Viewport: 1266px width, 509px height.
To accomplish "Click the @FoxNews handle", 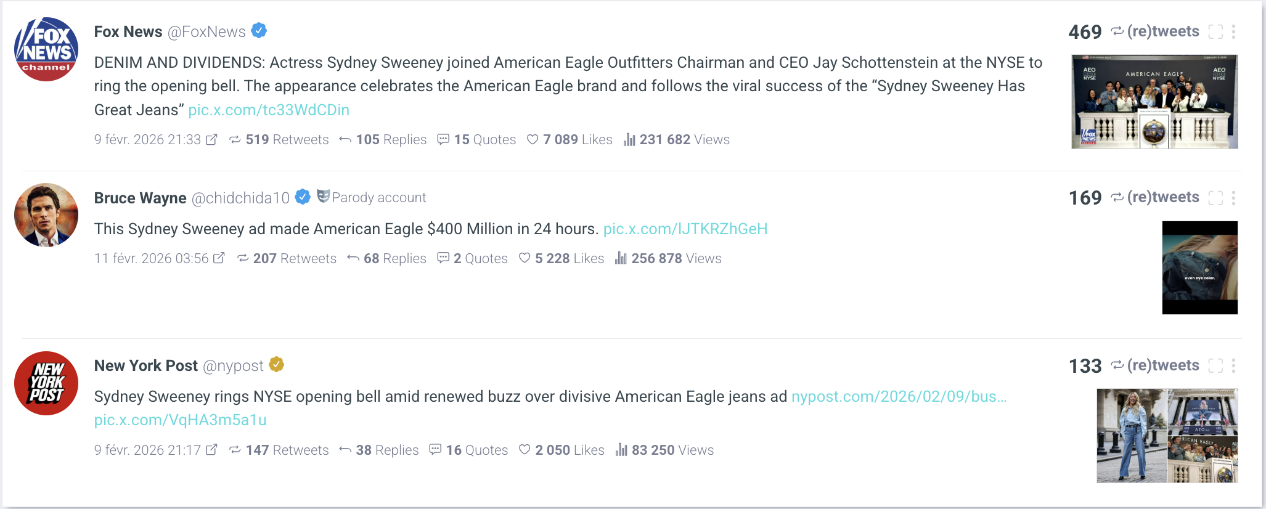I will 206,32.
